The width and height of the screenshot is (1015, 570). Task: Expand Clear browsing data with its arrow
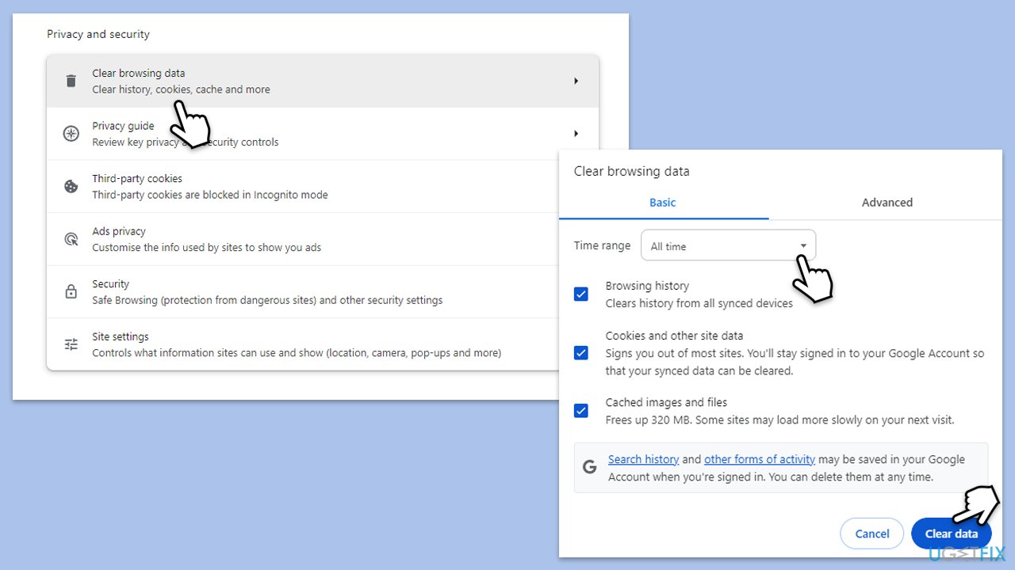click(x=576, y=81)
